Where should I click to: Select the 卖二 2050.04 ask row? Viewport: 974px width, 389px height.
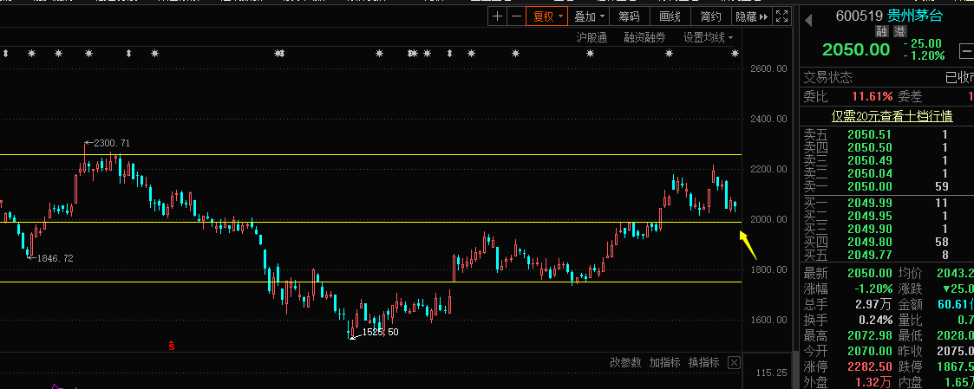[887, 173]
